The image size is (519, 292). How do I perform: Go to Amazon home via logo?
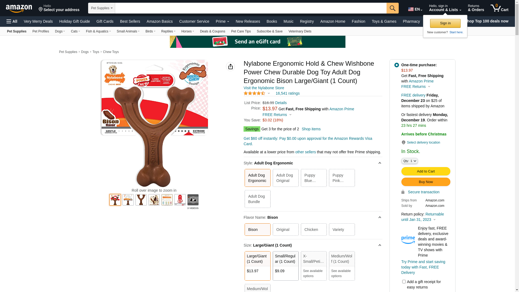point(19,8)
